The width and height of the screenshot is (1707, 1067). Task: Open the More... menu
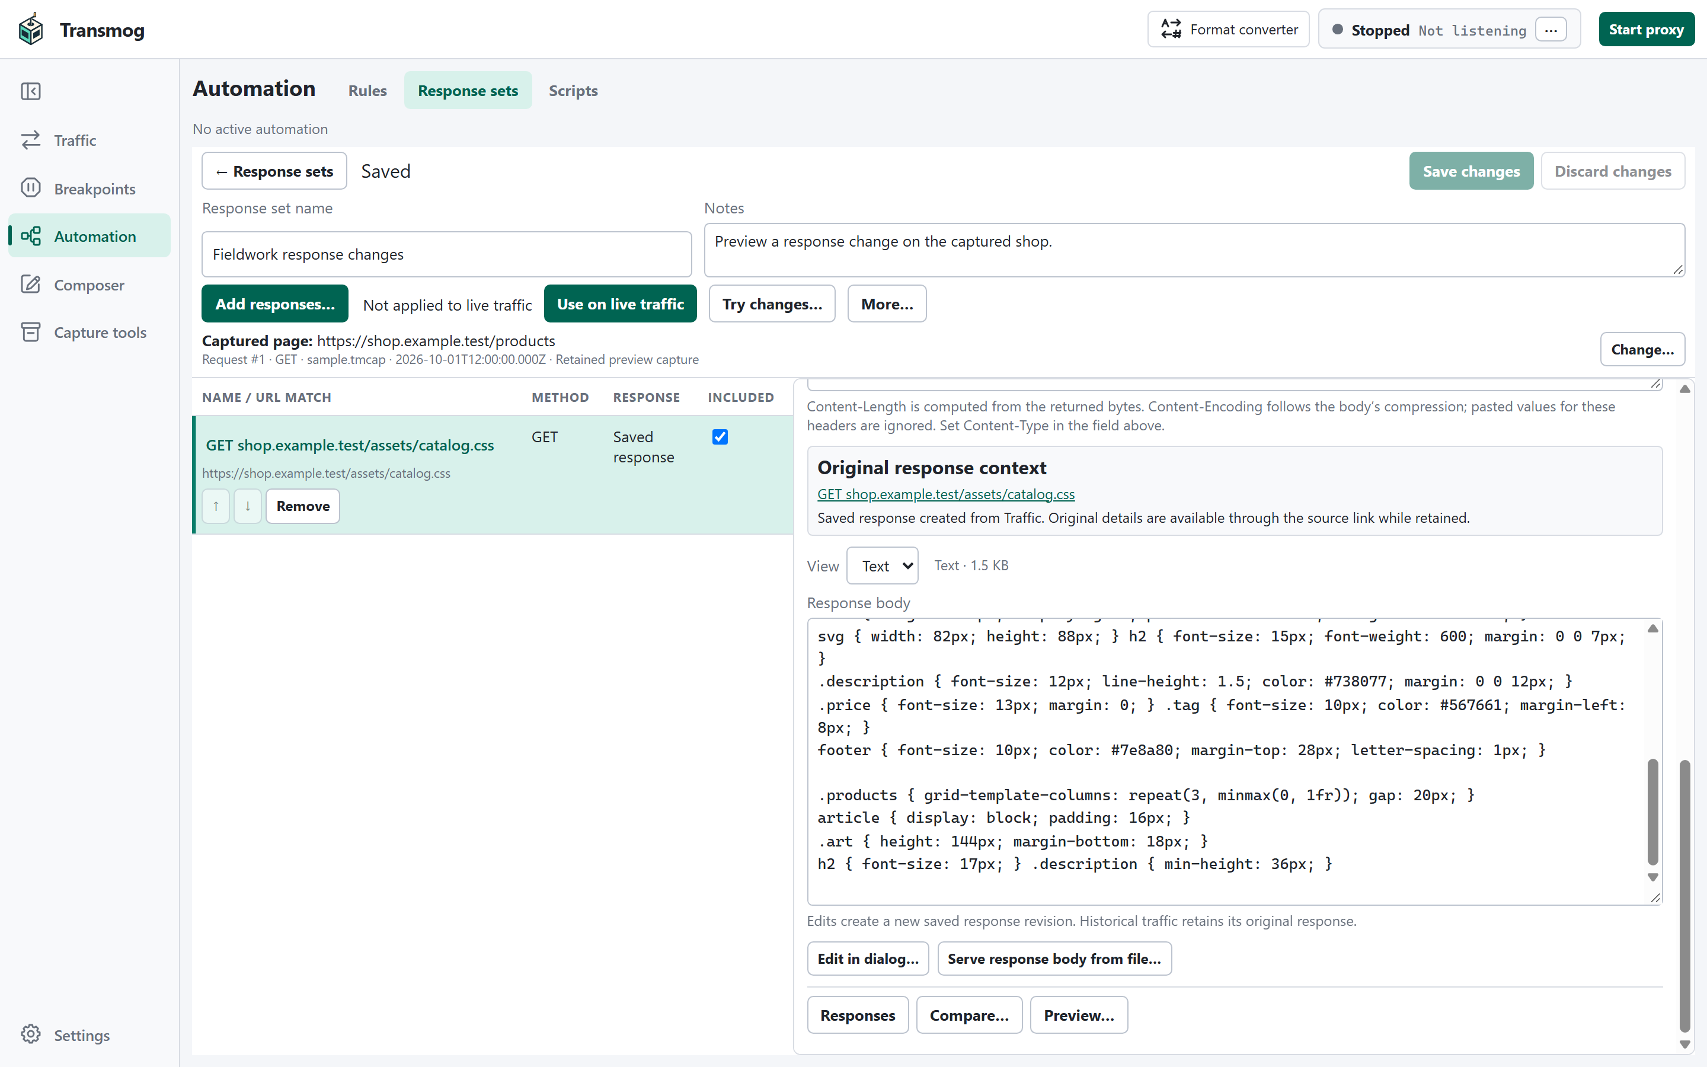887,304
